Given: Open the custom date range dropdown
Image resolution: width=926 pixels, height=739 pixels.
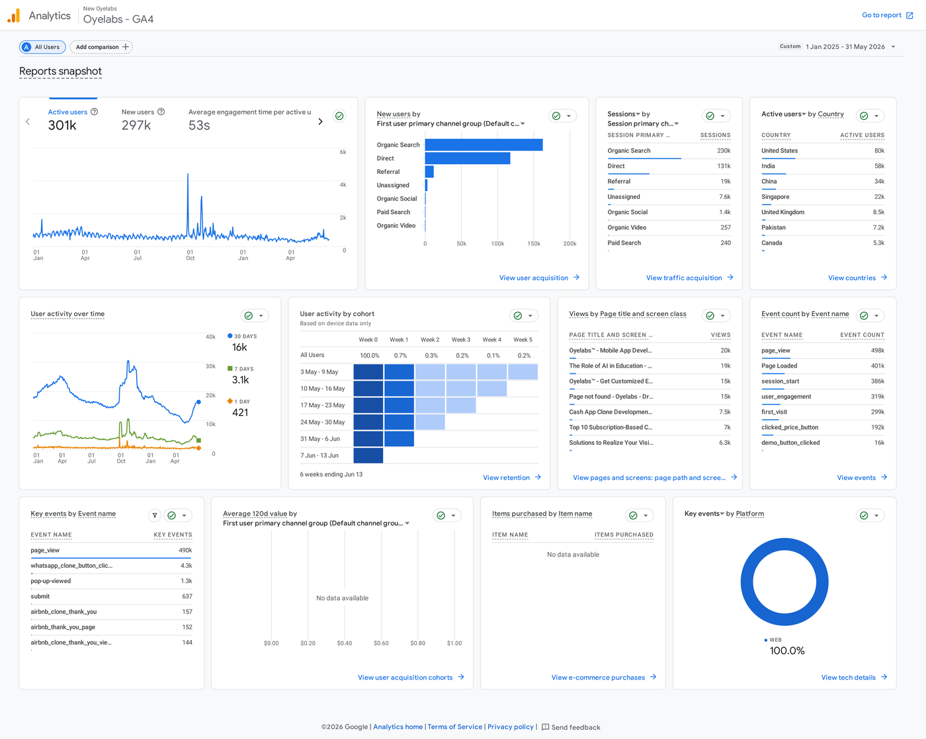Looking at the screenshot, I should [838, 47].
